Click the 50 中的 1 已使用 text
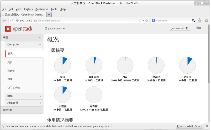Screen dimensions: 211x130 pyautogui.click(x=156, y=80)
